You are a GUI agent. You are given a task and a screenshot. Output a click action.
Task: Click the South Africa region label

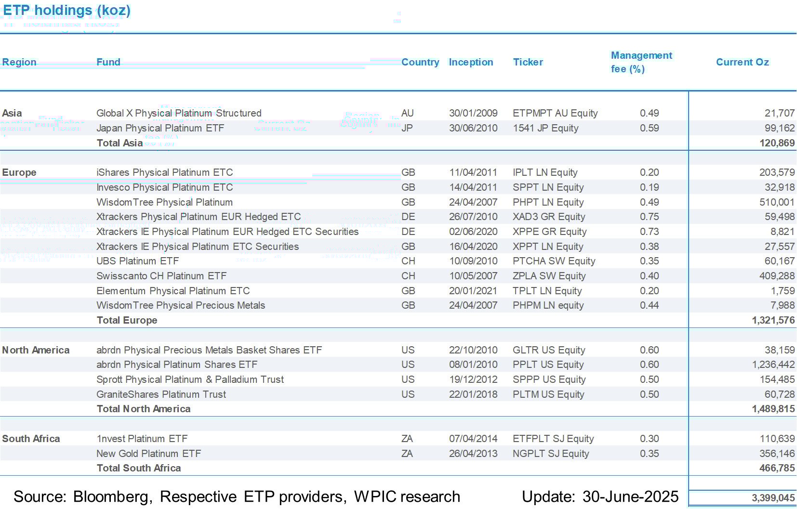tap(31, 439)
